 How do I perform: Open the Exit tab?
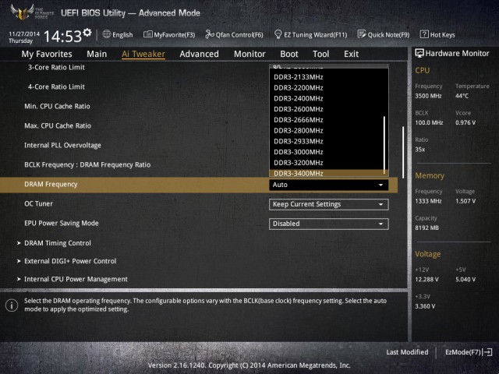pos(351,54)
